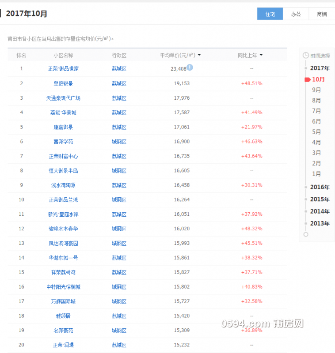335x353 pixels.
Task: Open the 祥荣荔树湾 community link
Action: point(63,272)
